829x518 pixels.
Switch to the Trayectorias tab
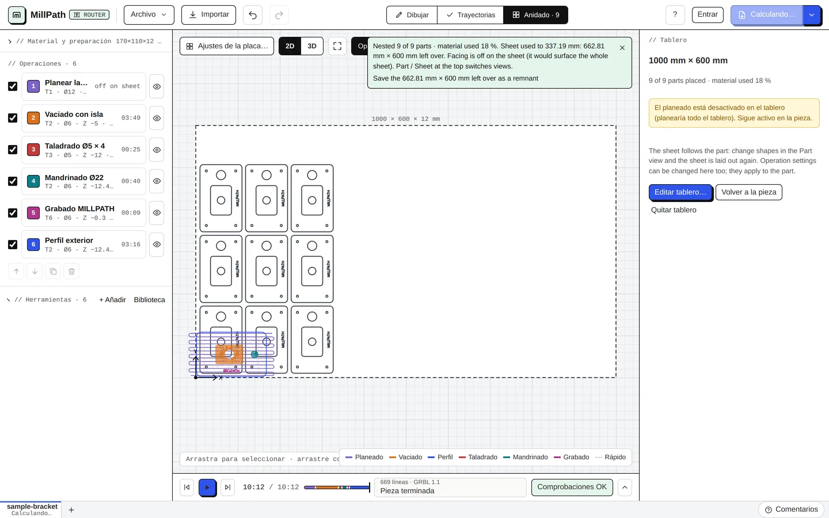[x=470, y=15]
